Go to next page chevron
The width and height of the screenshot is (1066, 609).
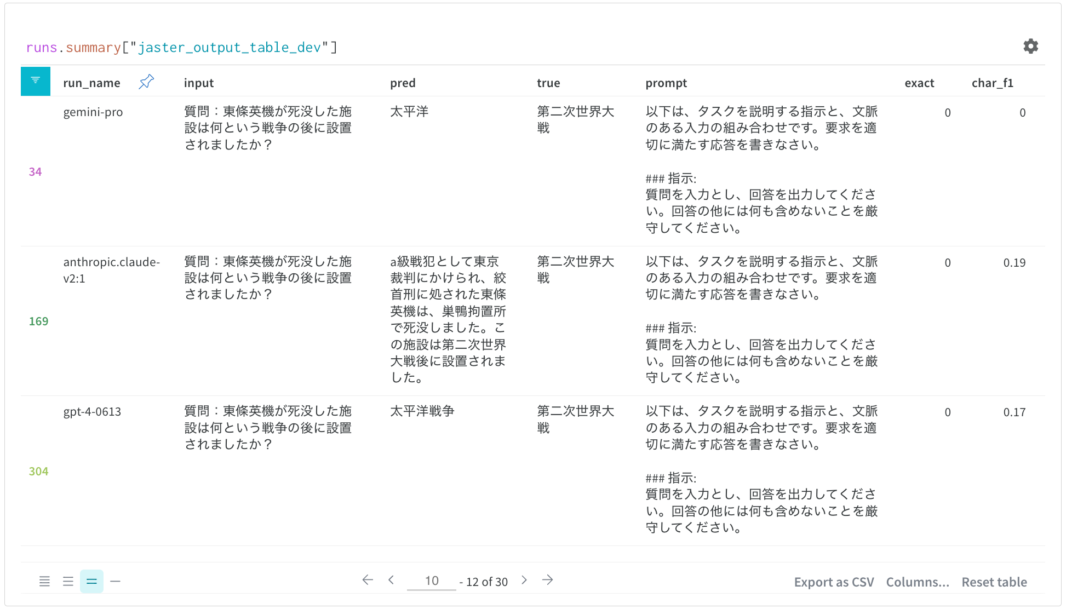click(524, 580)
